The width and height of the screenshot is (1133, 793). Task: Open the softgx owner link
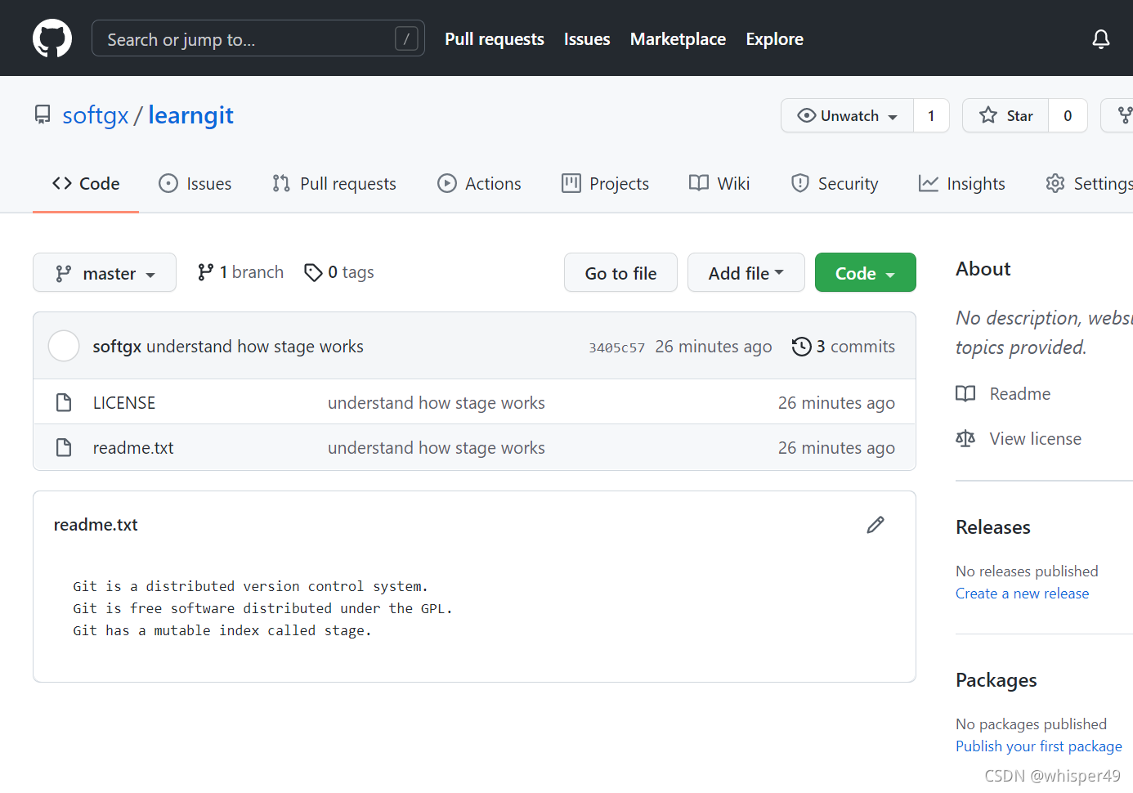coord(96,115)
